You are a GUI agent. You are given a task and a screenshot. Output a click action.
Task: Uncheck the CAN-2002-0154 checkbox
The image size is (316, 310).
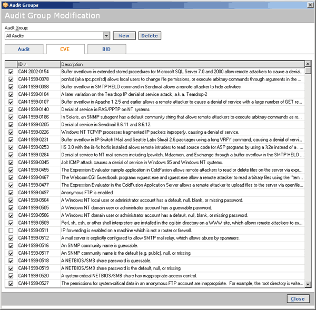11,71
